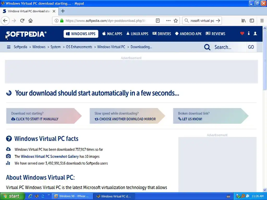Image resolution: width=267 pixels, height=200 pixels.
Task: Go to Softpedia breadcrumb link
Action: click(x=20, y=47)
